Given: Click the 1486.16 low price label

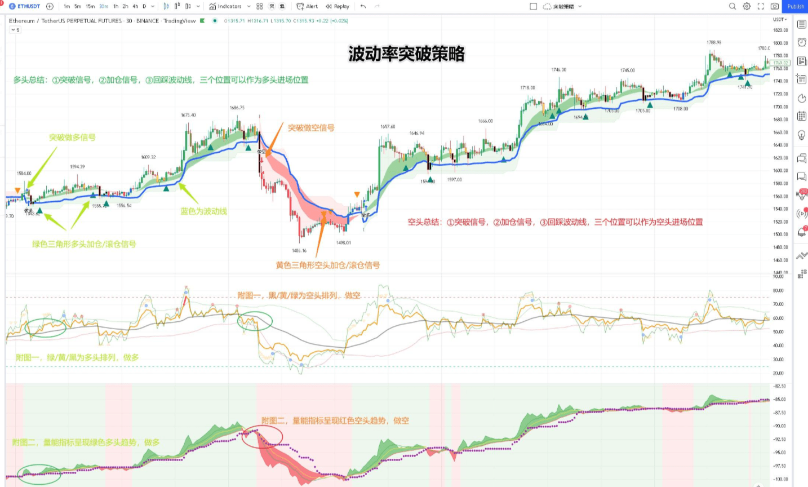Looking at the screenshot, I should pyautogui.click(x=299, y=250).
